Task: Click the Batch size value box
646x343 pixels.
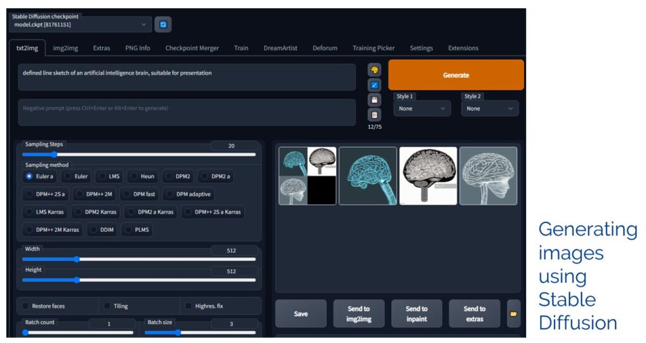Action: point(235,323)
